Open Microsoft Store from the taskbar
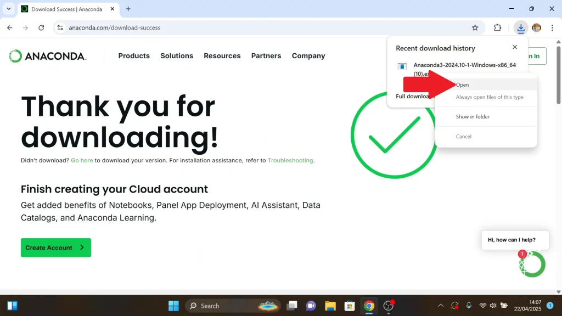This screenshot has width=562, height=316. 350,306
